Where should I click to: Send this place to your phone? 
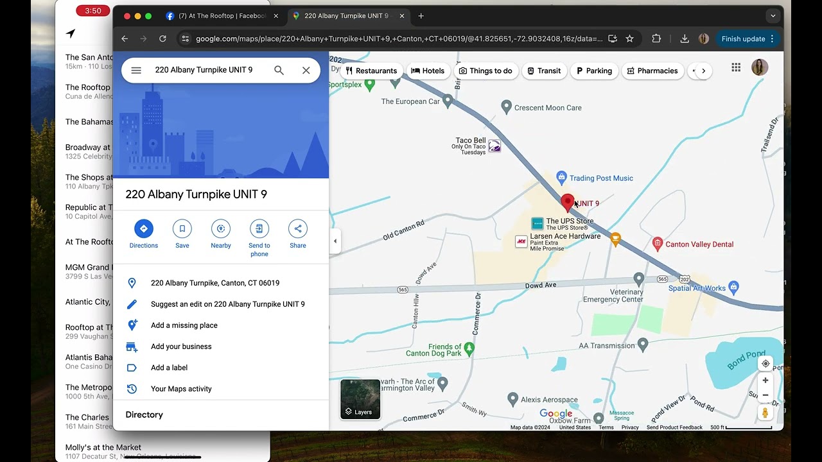point(259,238)
